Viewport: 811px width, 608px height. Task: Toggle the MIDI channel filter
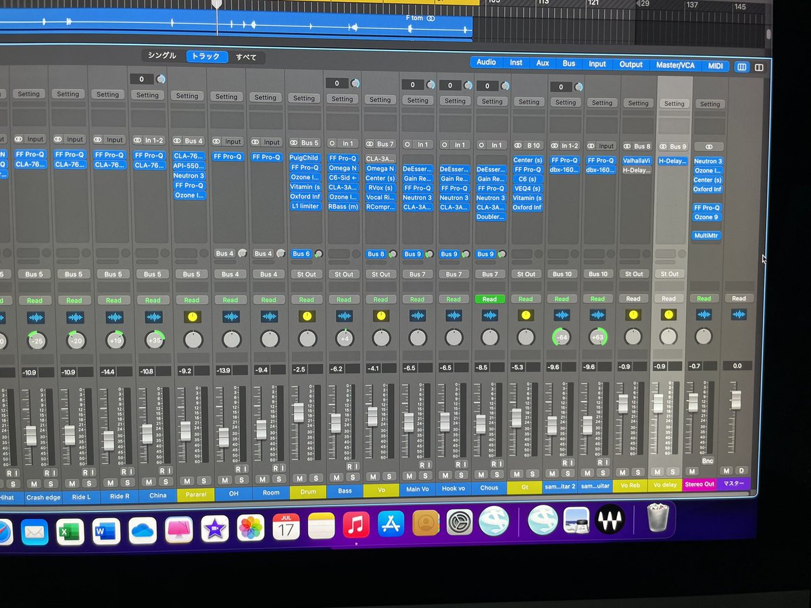pyautogui.click(x=715, y=66)
